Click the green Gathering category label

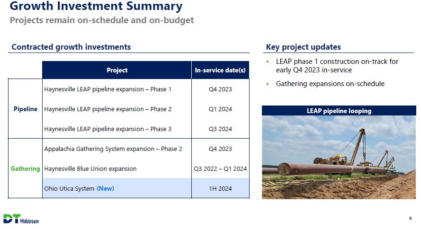click(x=25, y=168)
